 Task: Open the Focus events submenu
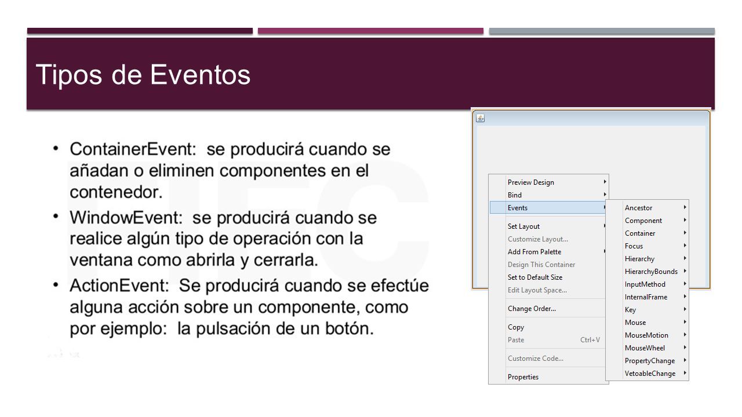[648, 246]
